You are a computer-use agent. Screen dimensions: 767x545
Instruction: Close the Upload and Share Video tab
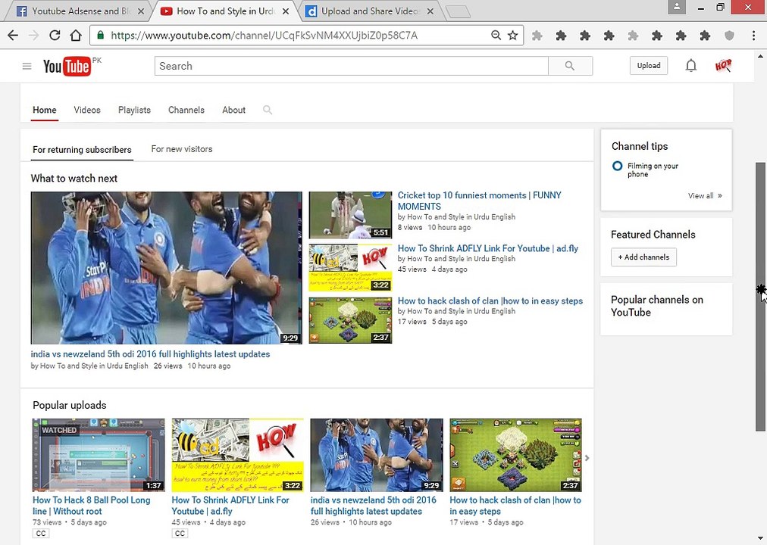[x=430, y=11]
